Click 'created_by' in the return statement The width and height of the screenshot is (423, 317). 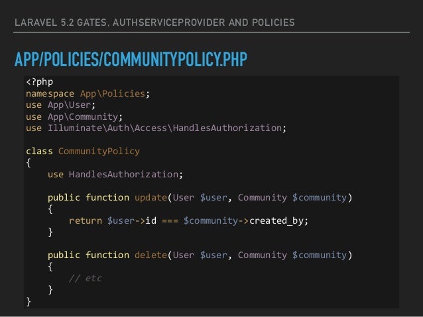pos(276,221)
